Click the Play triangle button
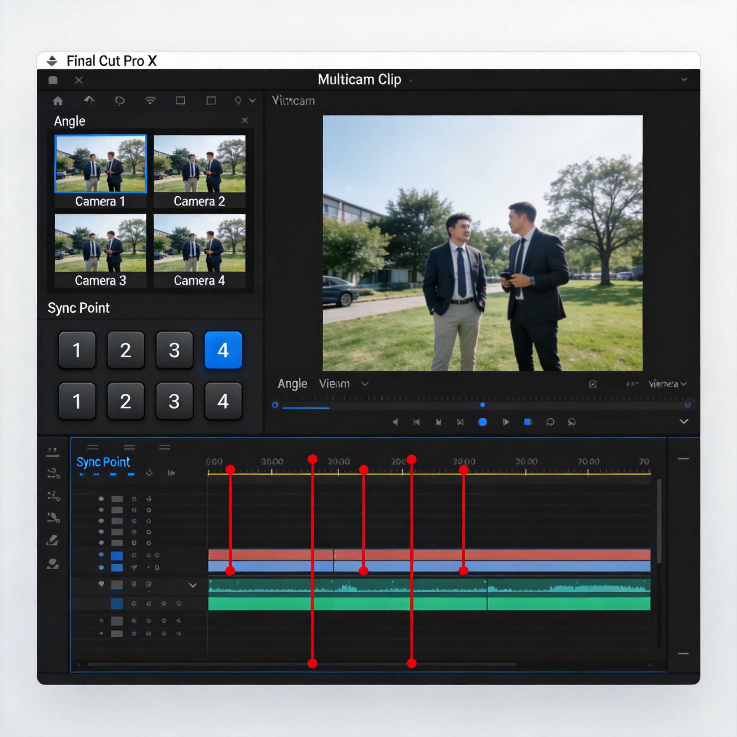The image size is (737, 737). click(506, 422)
